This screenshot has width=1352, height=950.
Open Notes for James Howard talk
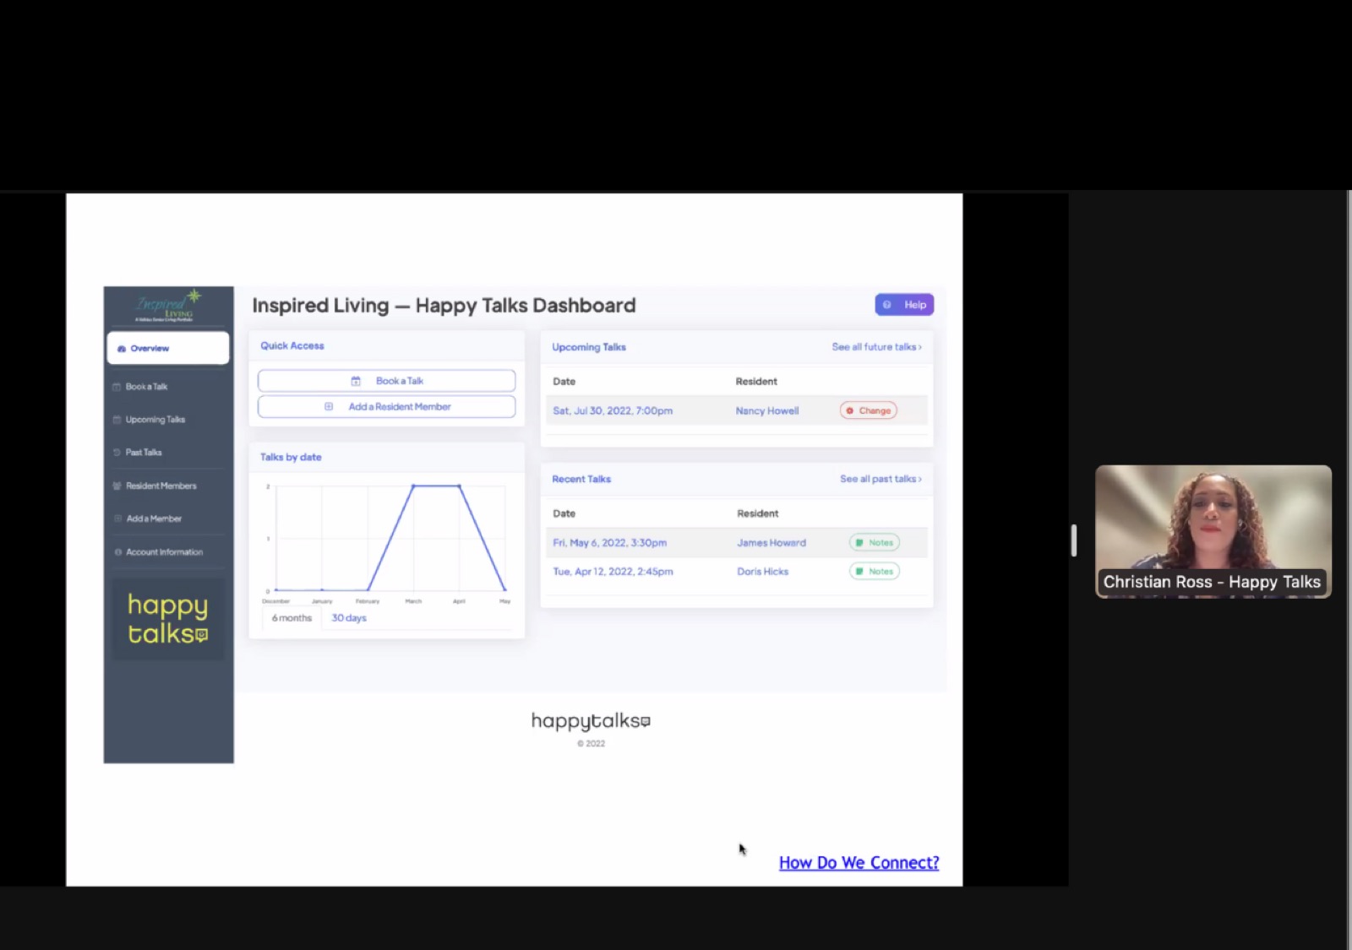click(875, 543)
